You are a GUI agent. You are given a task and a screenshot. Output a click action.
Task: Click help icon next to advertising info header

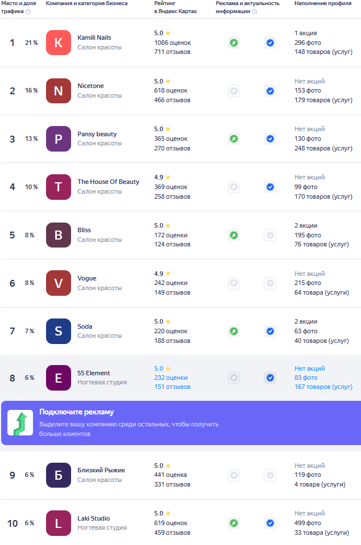254,11
